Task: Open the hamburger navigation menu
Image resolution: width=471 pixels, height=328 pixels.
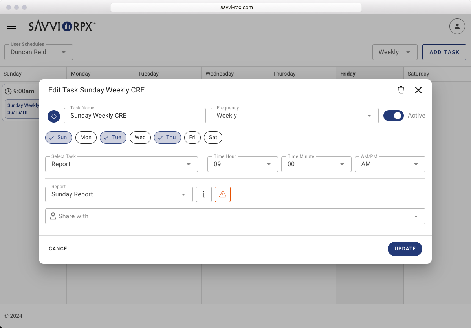Action: (11, 26)
